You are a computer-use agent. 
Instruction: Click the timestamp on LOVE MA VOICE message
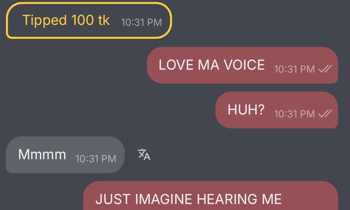coord(294,69)
